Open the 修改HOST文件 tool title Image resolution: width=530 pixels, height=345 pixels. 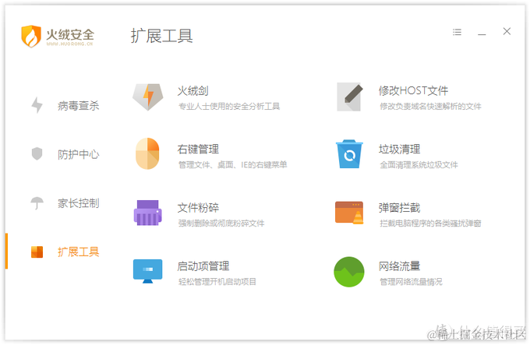pyautogui.click(x=413, y=91)
